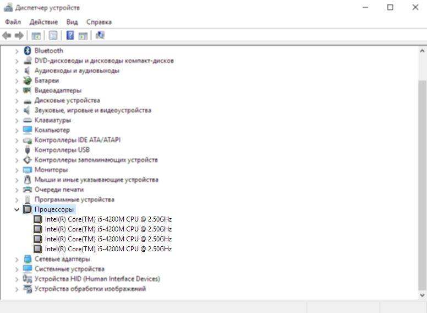The image size is (427, 313).
Task: Expand the Мониторы node
Action: [17, 170]
